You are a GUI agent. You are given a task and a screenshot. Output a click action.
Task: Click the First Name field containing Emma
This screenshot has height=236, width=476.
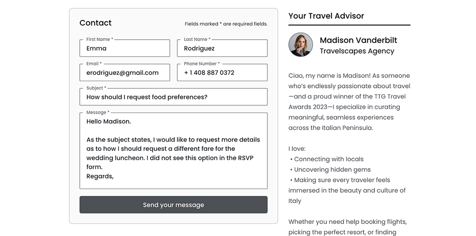click(125, 48)
